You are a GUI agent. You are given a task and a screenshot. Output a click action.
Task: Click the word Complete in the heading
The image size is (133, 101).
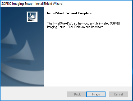(x=85, y=13)
